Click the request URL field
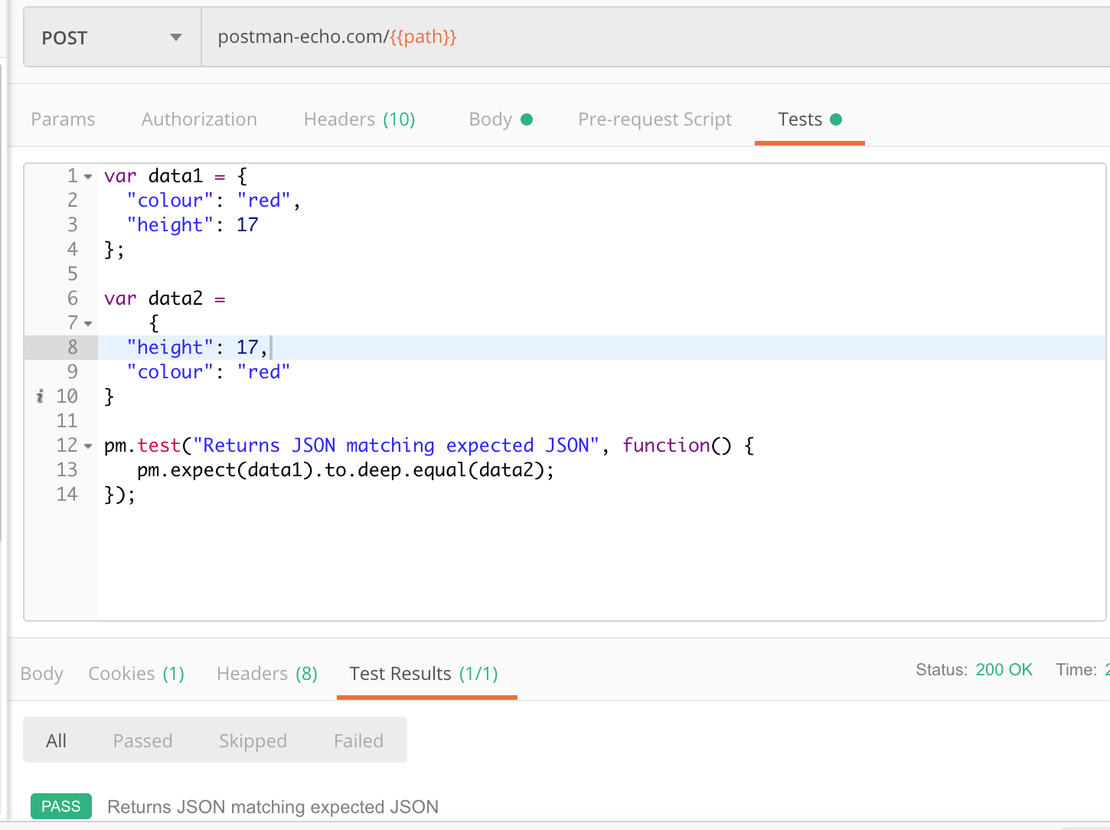This screenshot has height=830, width=1110. pos(655,38)
